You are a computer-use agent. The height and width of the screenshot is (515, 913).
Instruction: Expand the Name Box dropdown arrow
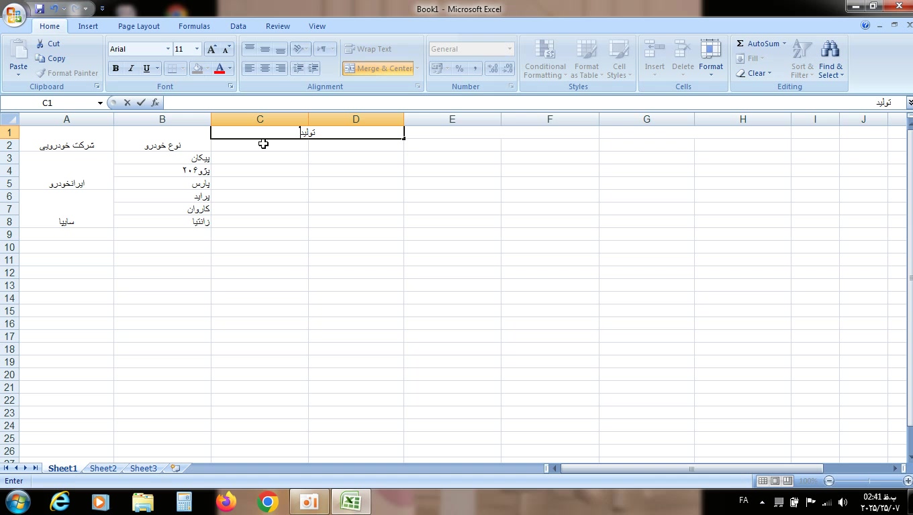pyautogui.click(x=100, y=103)
